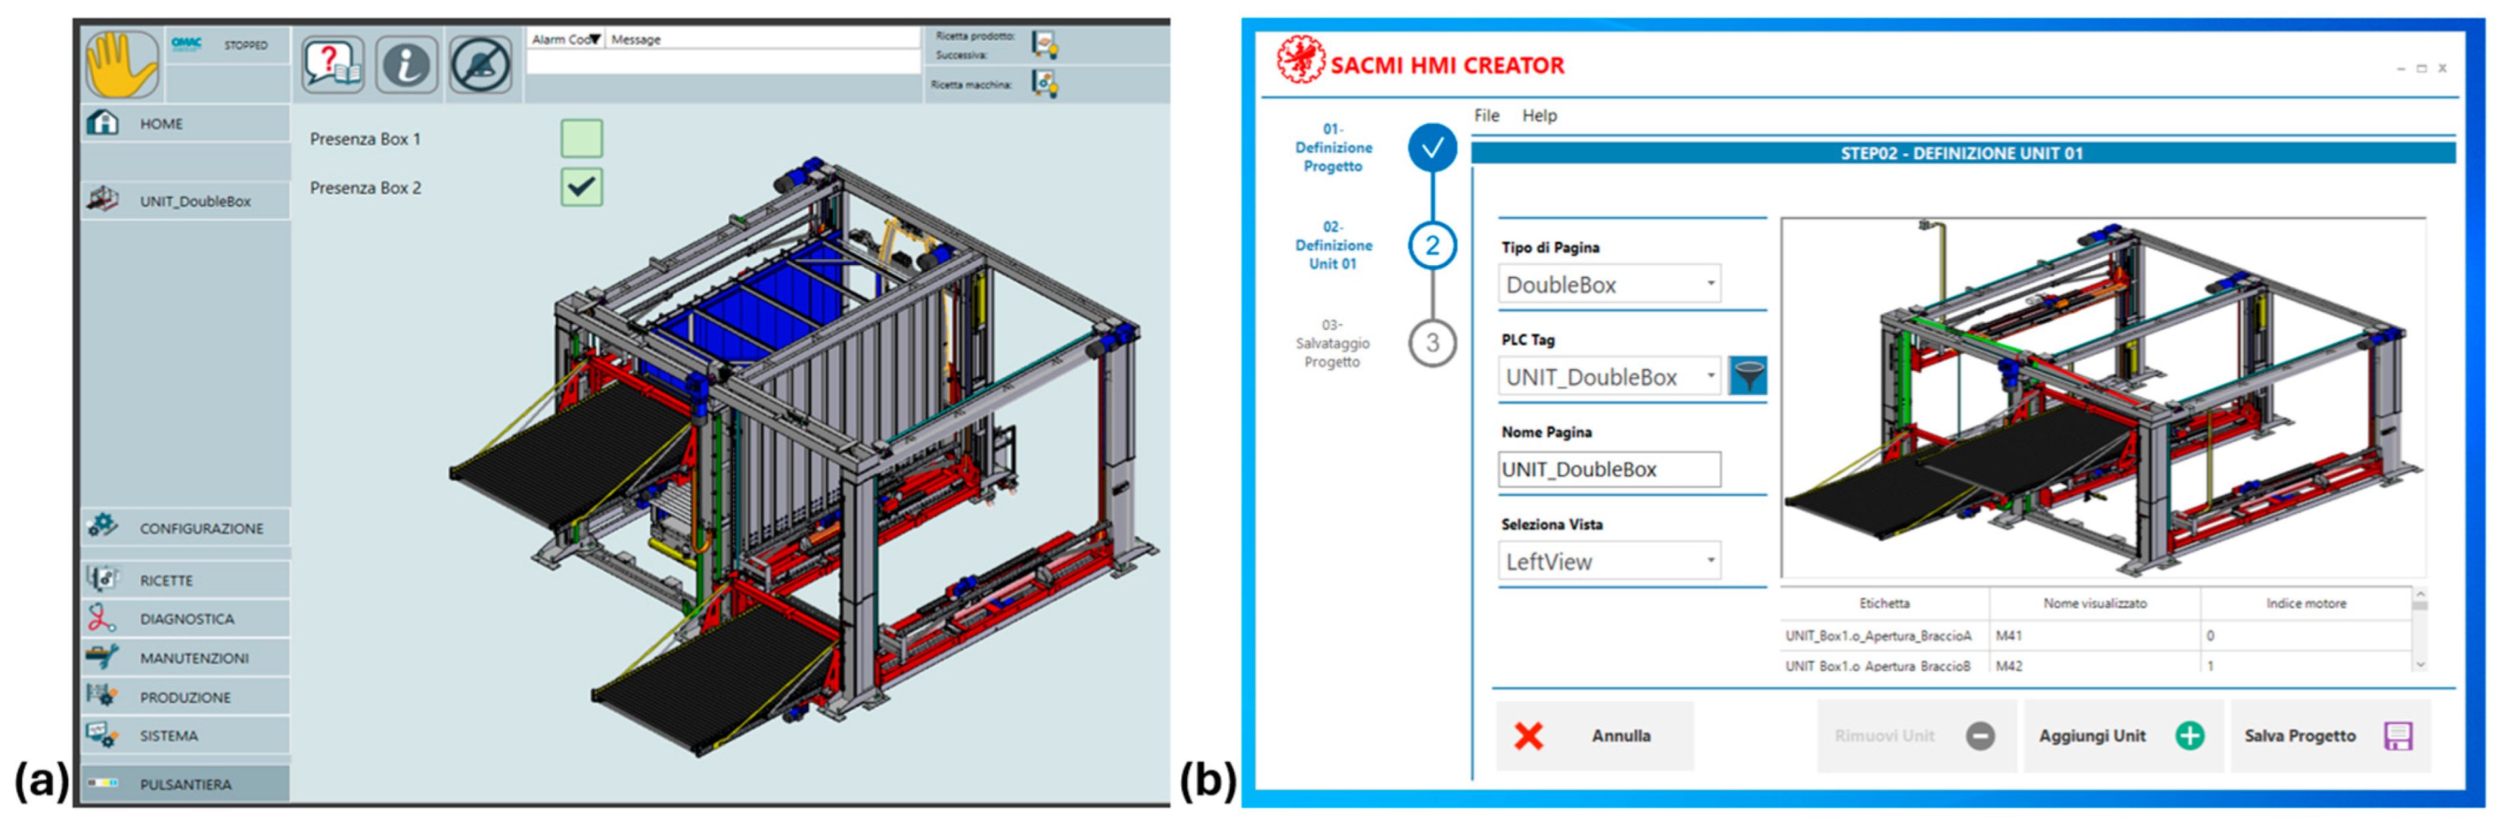Click the Nome Pagina text field
2498x825 pixels.
[1609, 469]
